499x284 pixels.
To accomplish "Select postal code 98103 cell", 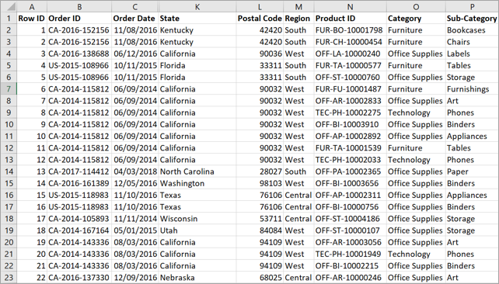I will pyautogui.click(x=260, y=183).
